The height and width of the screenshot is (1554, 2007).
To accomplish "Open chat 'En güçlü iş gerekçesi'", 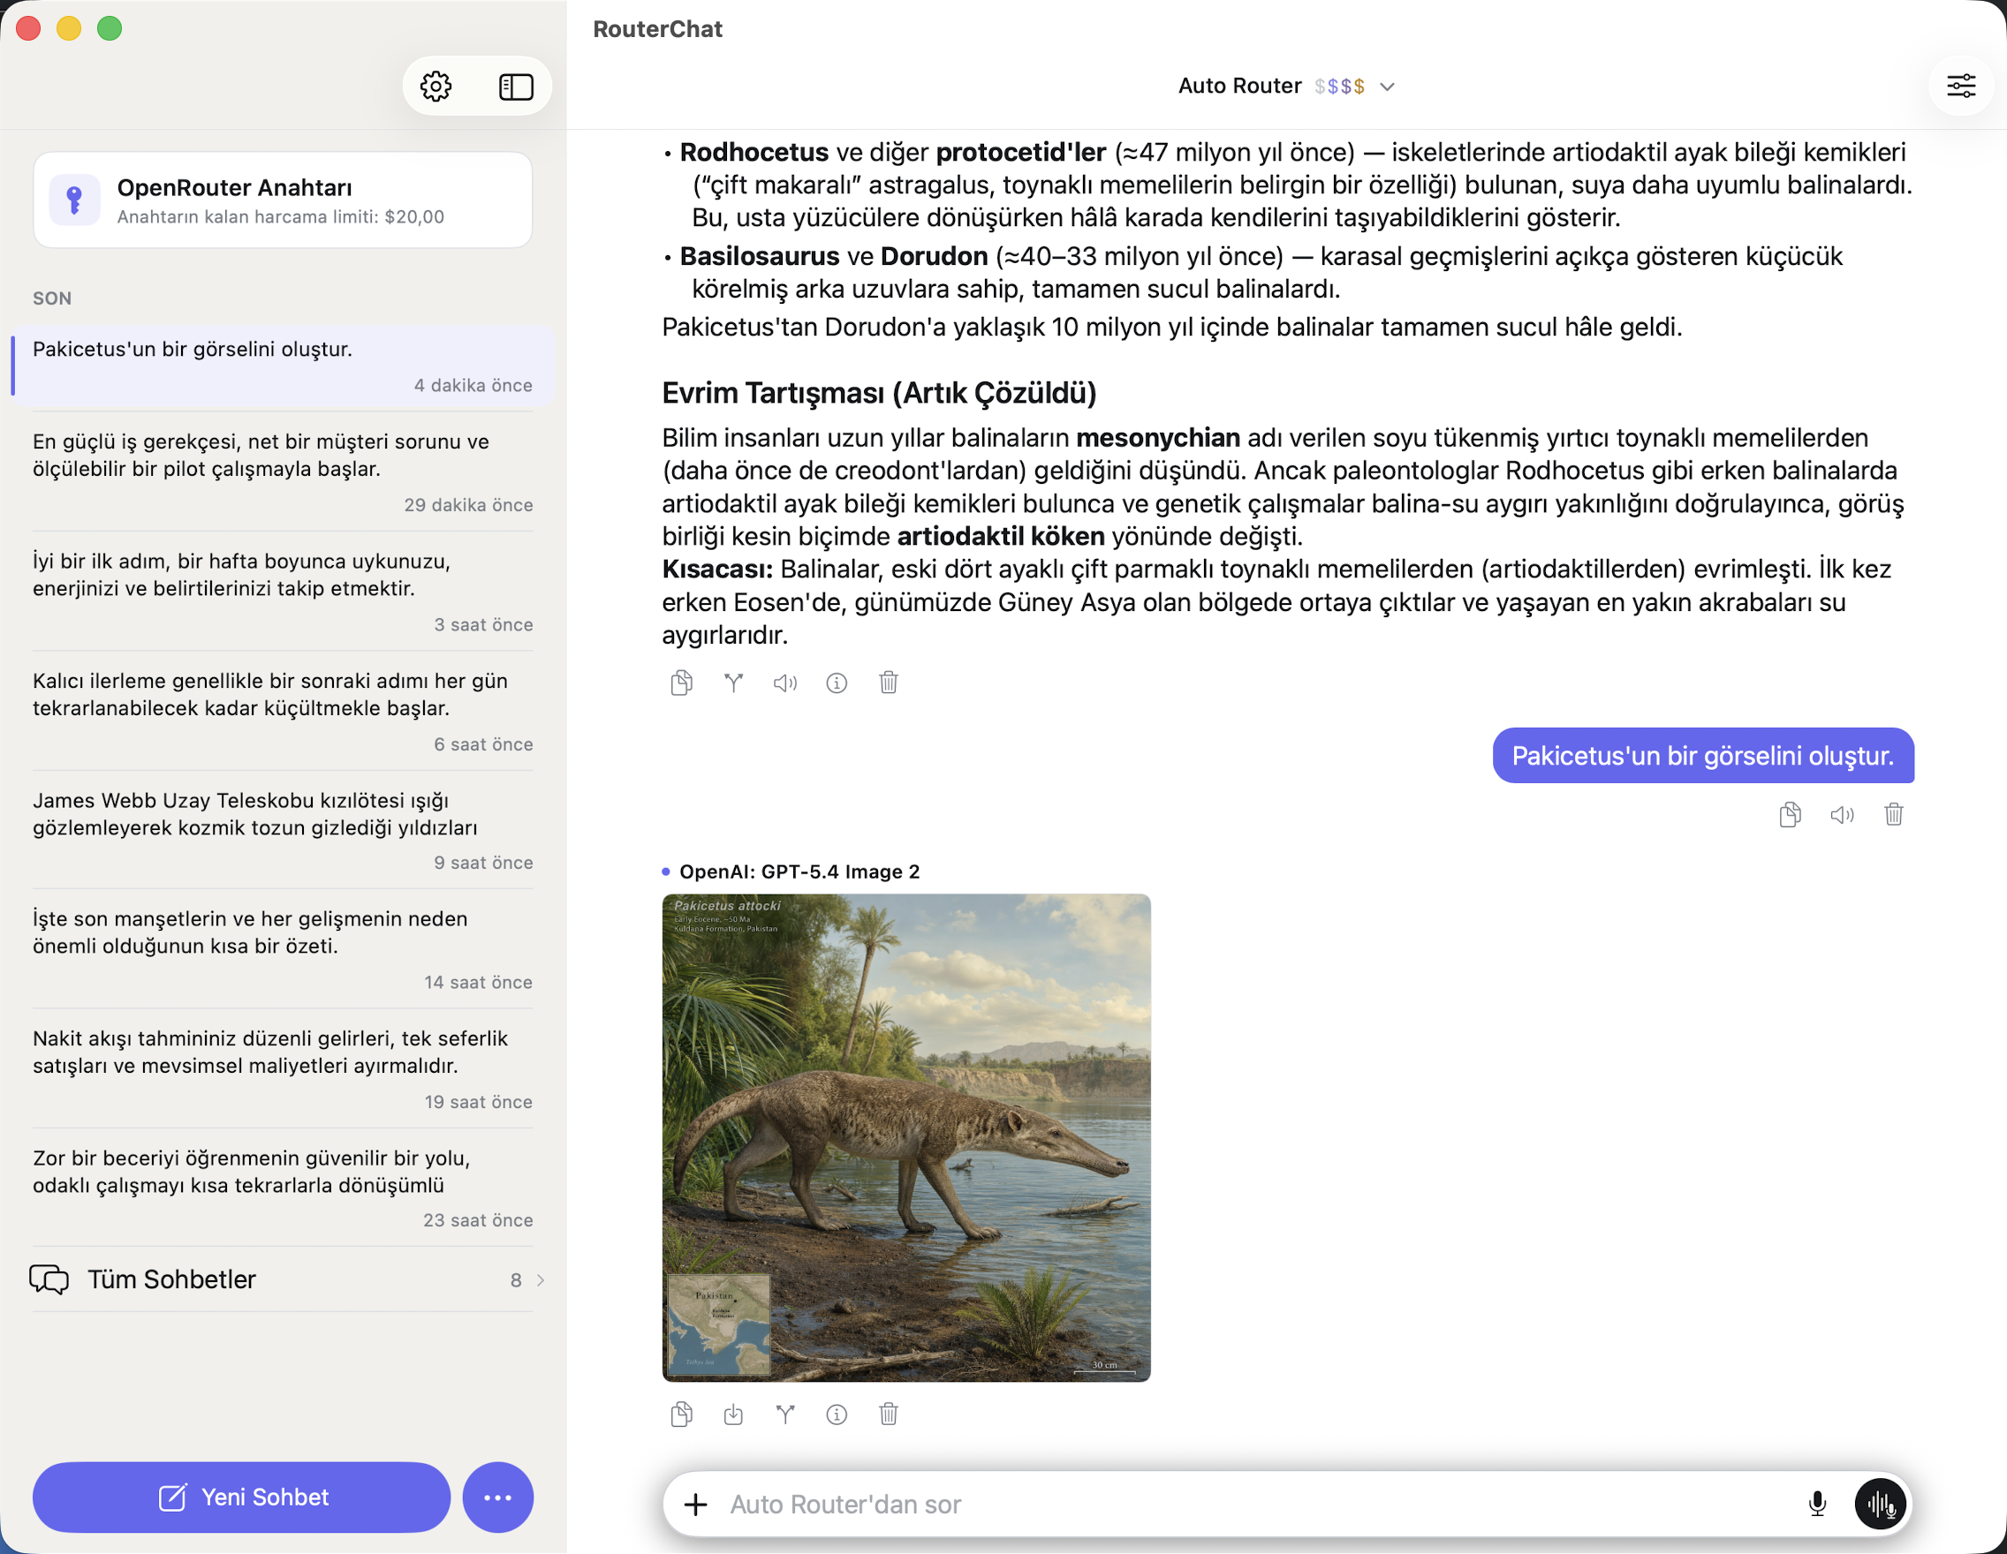I will 283,472.
